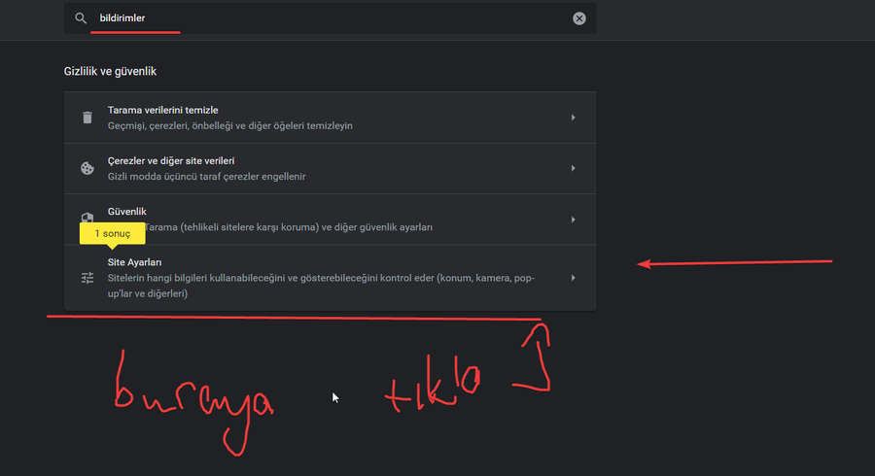Expand the Tarama verilerini temizle arrow
This screenshot has width=875, height=476.
(x=573, y=118)
